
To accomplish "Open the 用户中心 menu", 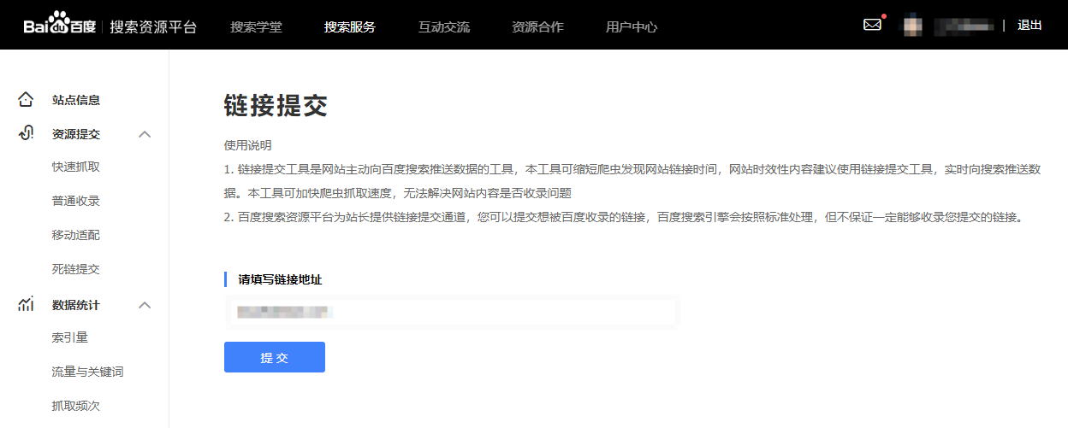I will tap(632, 26).
